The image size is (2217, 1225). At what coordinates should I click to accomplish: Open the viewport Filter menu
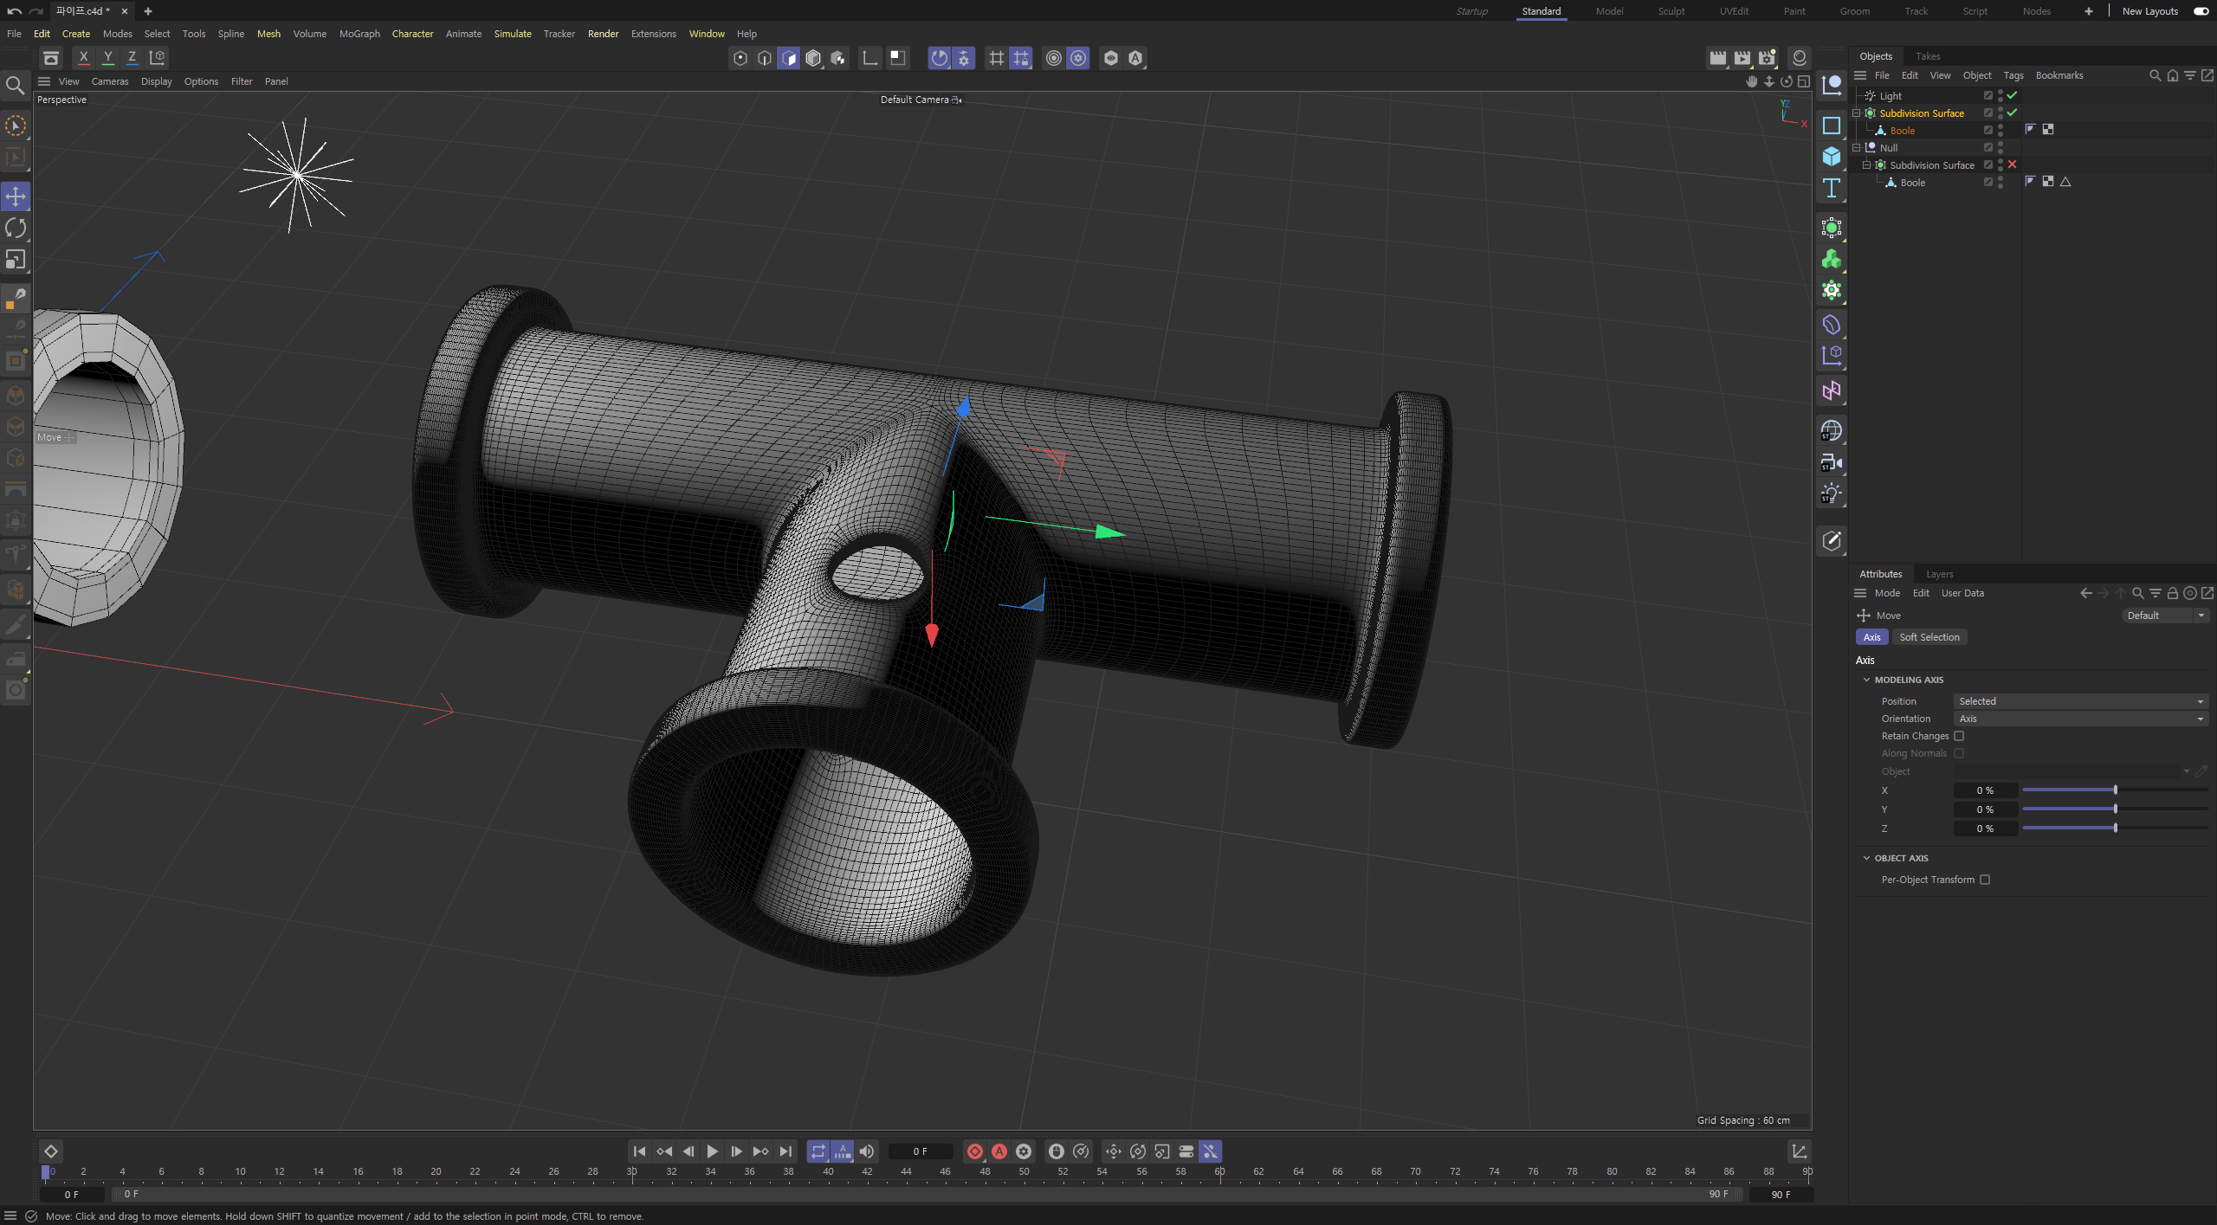pos(242,81)
